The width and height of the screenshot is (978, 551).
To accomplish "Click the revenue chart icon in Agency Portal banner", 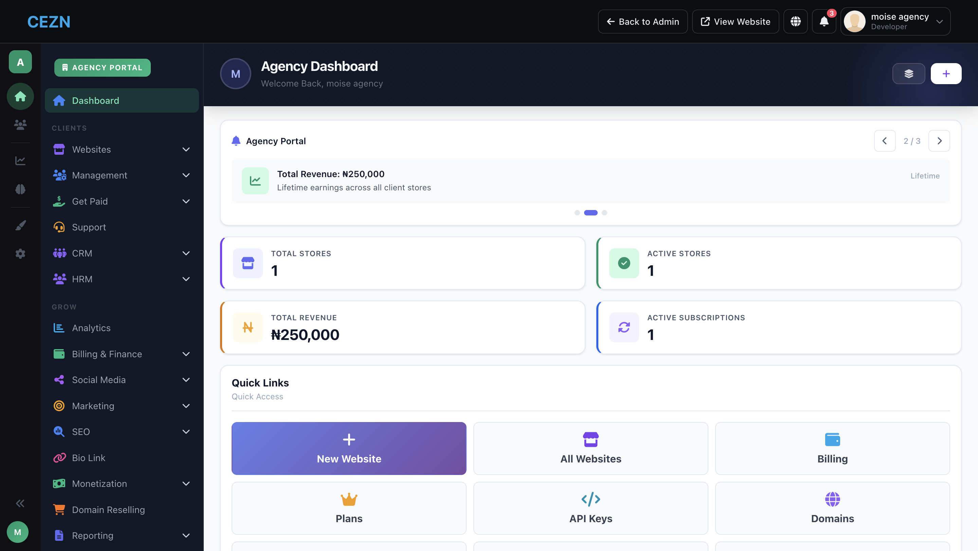I will (255, 181).
